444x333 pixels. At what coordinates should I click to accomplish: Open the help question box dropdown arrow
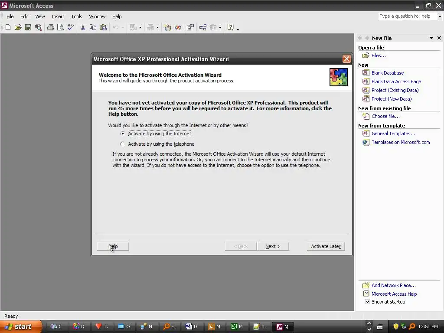coord(440,16)
